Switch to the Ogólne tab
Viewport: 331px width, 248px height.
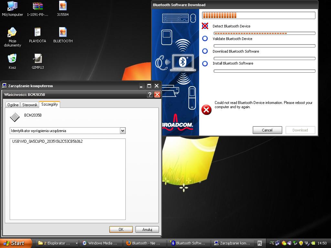pos(13,105)
